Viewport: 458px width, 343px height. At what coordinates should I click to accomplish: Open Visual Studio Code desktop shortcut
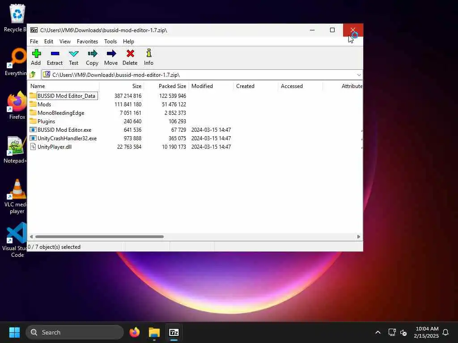pyautogui.click(x=17, y=233)
